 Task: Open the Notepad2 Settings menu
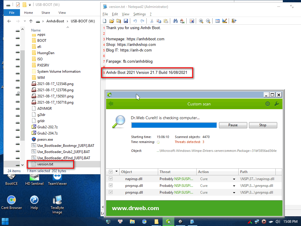pyautogui.click(x=140, y=14)
